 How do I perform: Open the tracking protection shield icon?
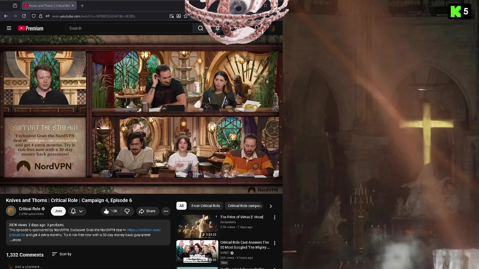34,16
